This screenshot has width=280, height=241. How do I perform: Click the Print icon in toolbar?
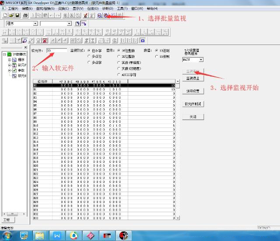tap(25, 15)
